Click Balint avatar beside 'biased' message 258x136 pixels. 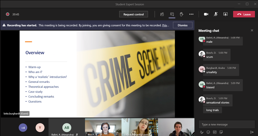pos(202,85)
